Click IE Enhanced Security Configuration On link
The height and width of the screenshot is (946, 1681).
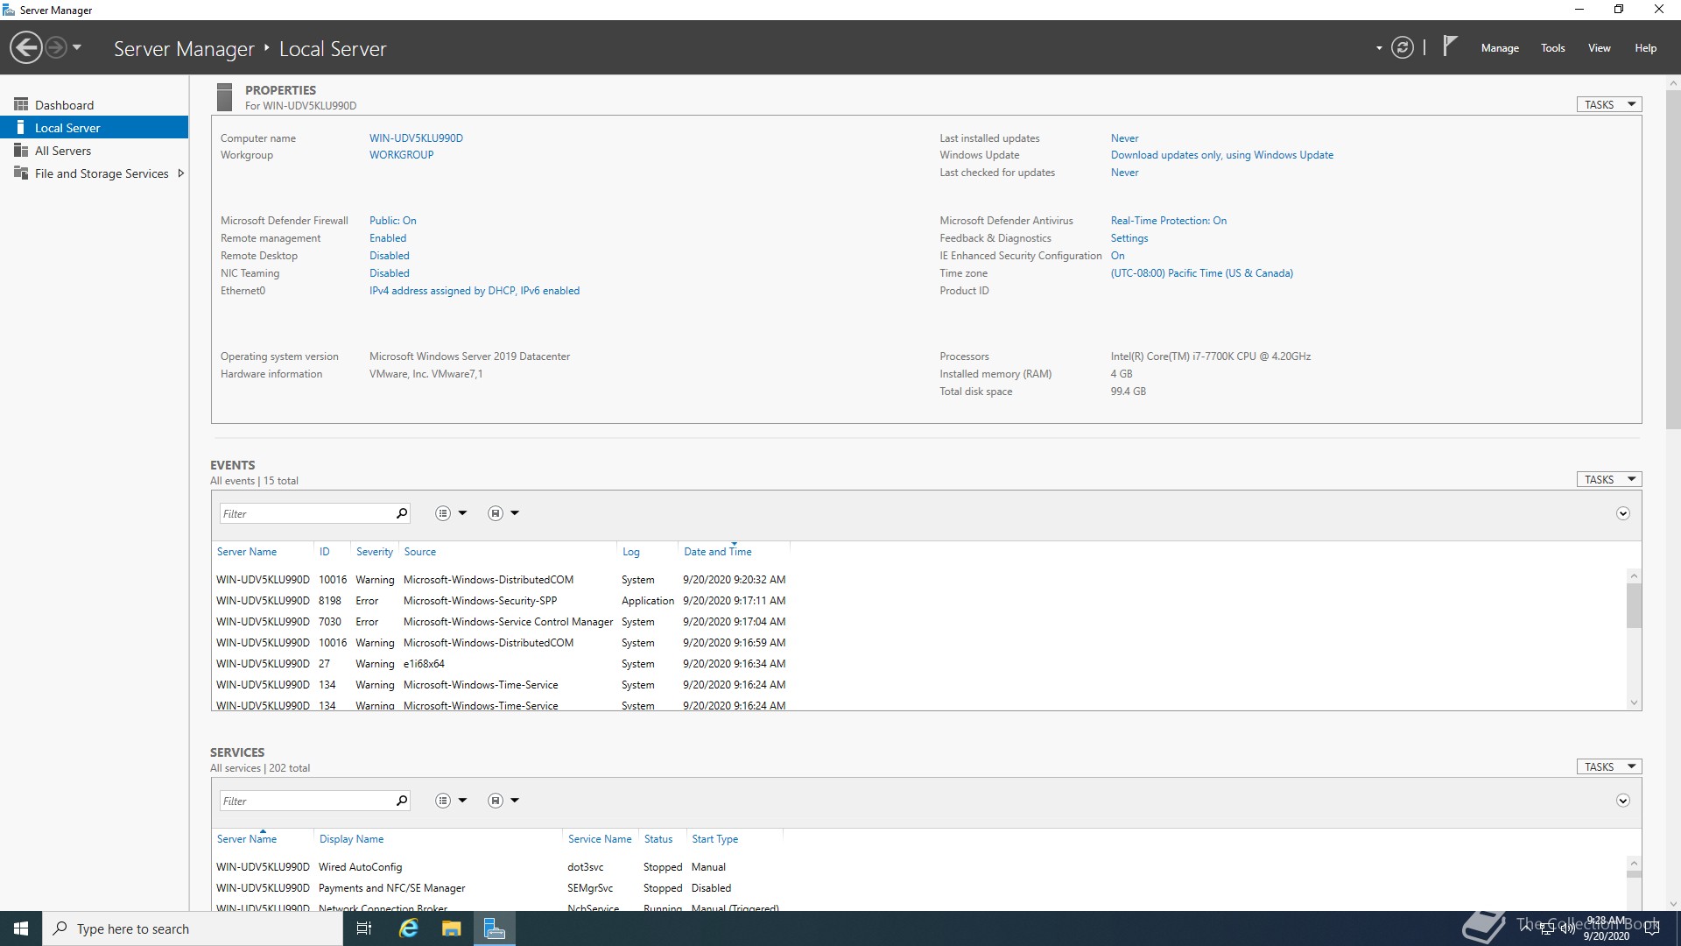pyautogui.click(x=1117, y=256)
